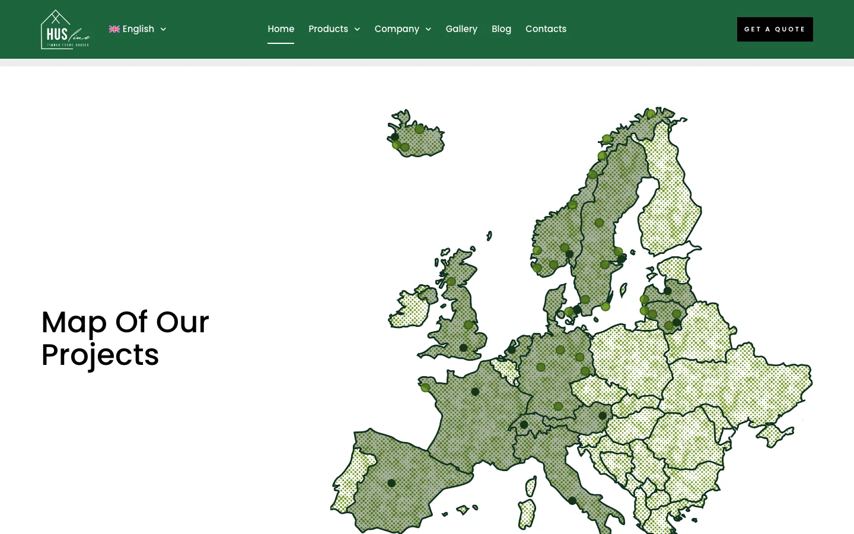Open the Gallery page
Screen dimensions: 854x534
461,29
